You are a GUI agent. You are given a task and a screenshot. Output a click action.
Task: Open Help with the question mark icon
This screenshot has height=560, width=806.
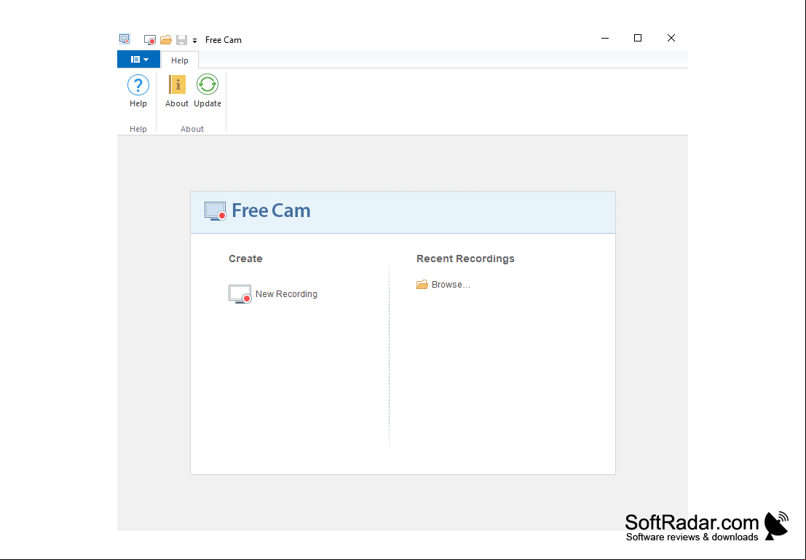click(x=138, y=91)
